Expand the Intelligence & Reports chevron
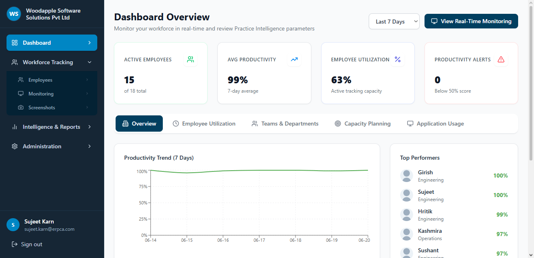 [90, 127]
